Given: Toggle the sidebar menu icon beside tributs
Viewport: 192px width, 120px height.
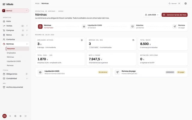Looking at the screenshot, I should point(4,4).
